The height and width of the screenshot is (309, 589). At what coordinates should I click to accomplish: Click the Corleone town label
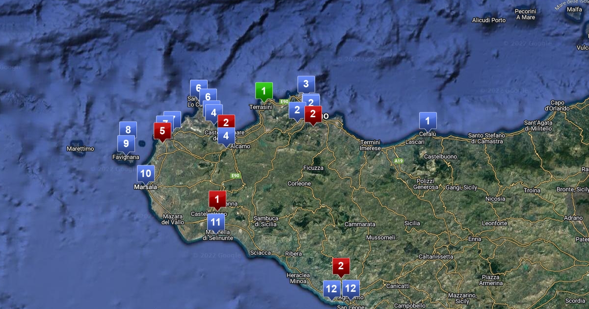pyautogui.click(x=299, y=183)
